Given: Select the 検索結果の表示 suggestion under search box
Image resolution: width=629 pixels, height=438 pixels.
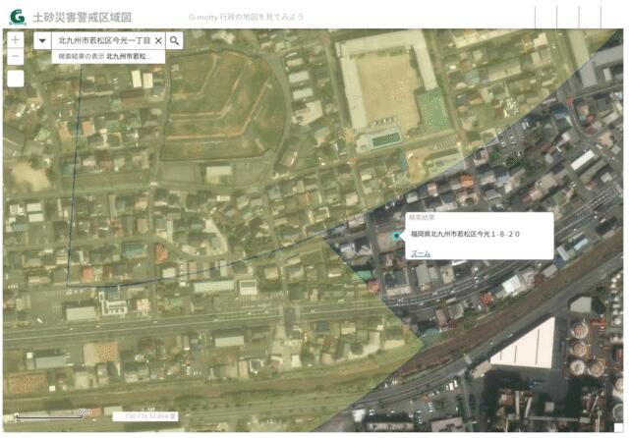Looking at the screenshot, I should [x=108, y=57].
